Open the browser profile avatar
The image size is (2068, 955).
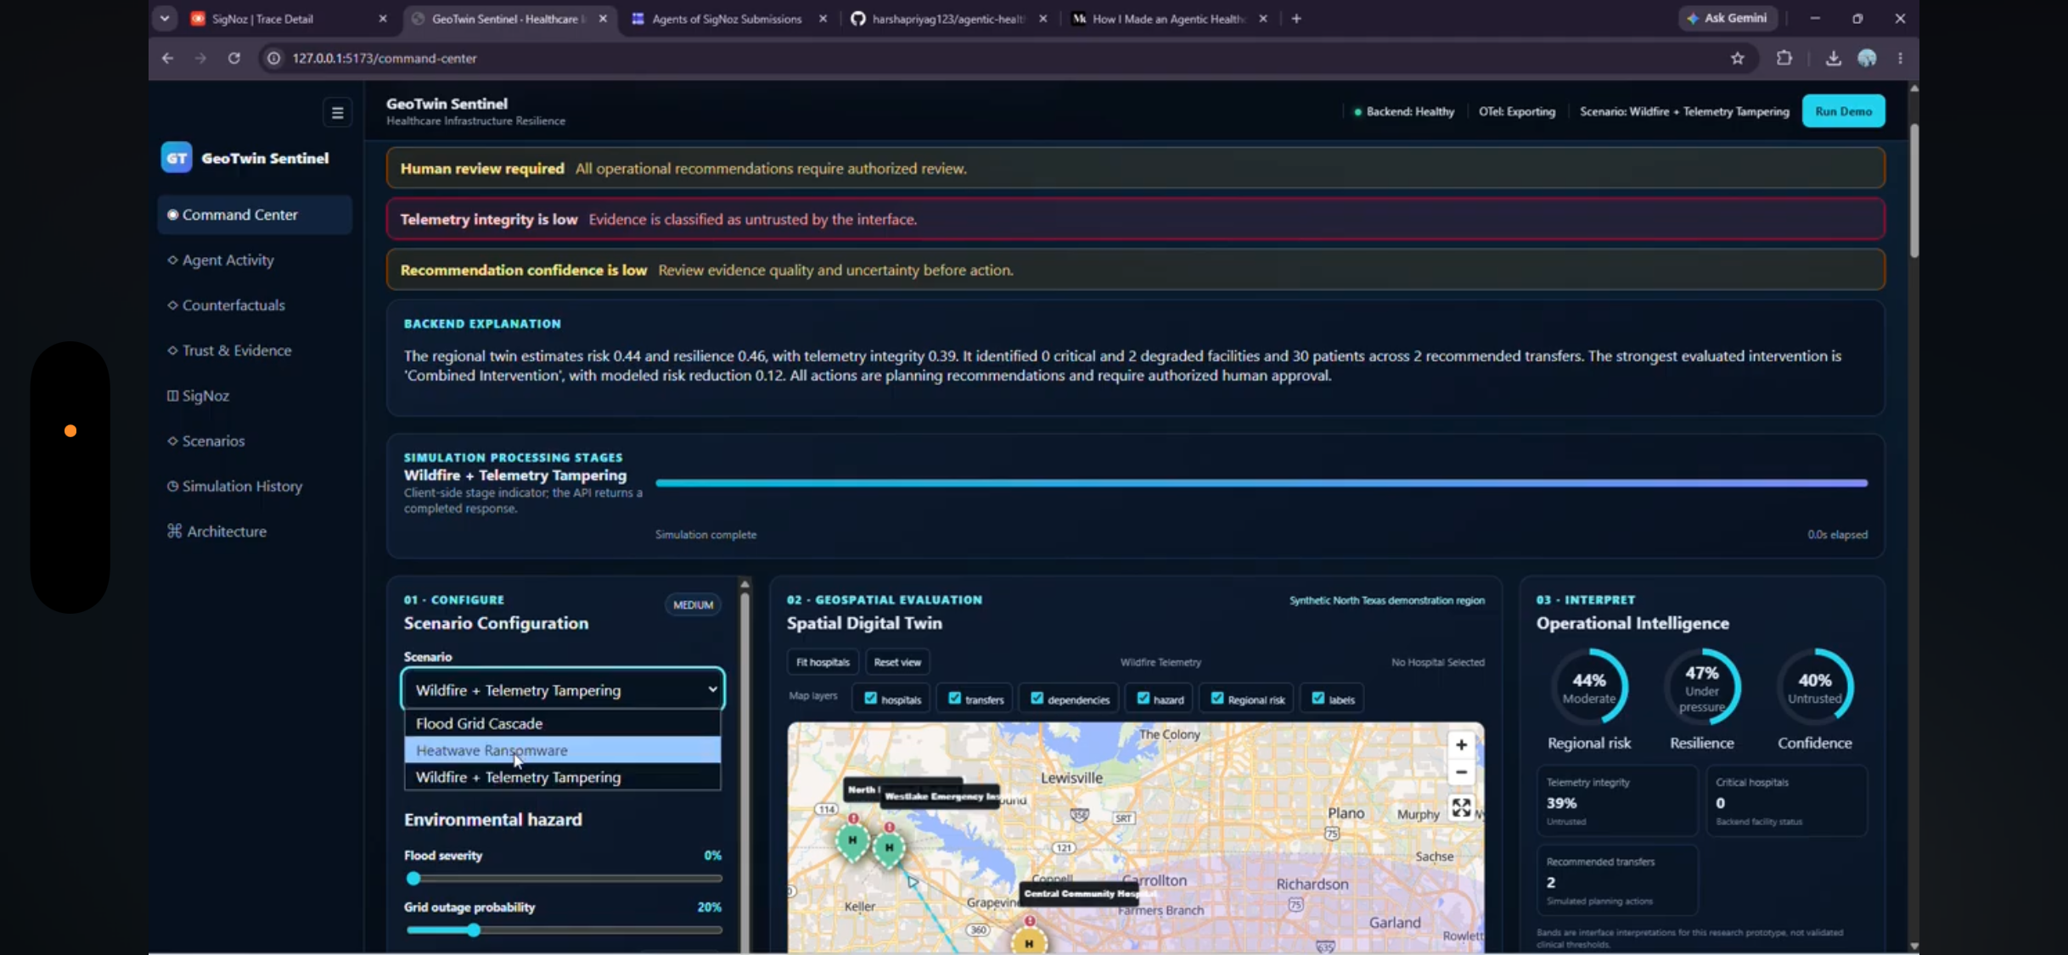pyautogui.click(x=1867, y=58)
